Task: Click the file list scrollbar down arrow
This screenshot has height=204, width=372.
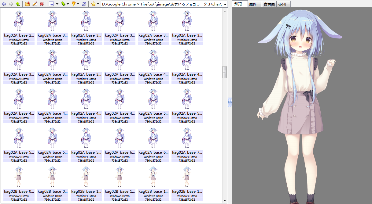Action: point(225,201)
